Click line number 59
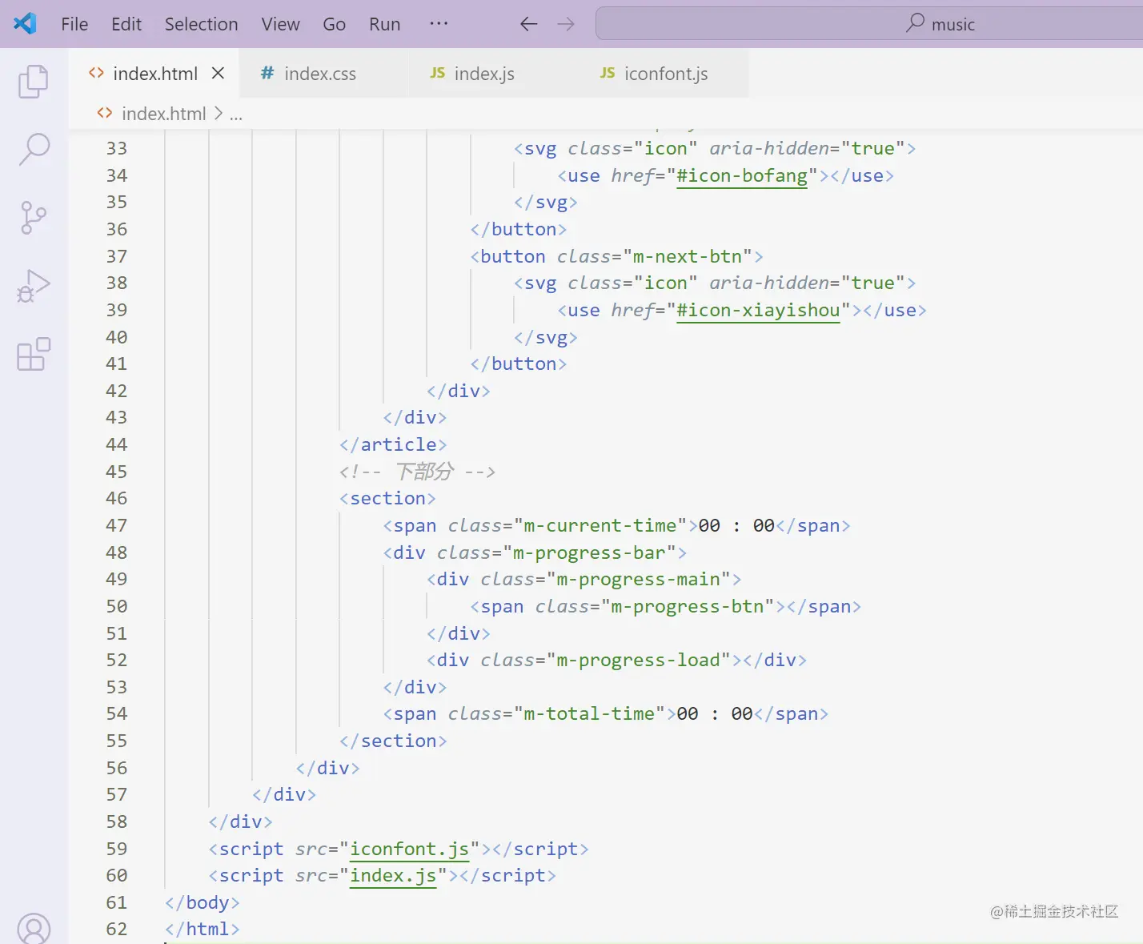This screenshot has height=944, width=1143. [117, 849]
